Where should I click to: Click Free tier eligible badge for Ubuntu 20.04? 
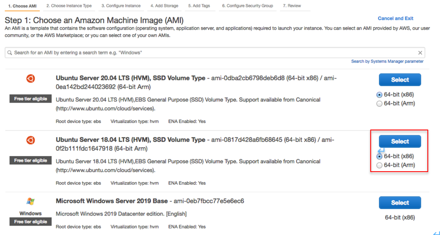click(x=30, y=99)
